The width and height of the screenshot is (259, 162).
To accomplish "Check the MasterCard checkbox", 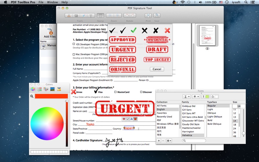I will pyautogui.click(x=116, y=92).
